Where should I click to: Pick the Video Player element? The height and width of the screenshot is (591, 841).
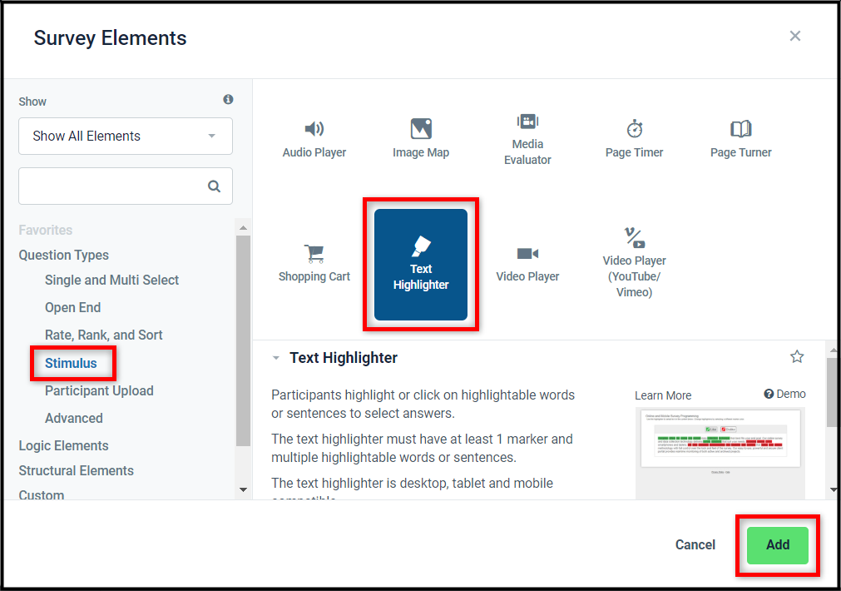[527, 264]
